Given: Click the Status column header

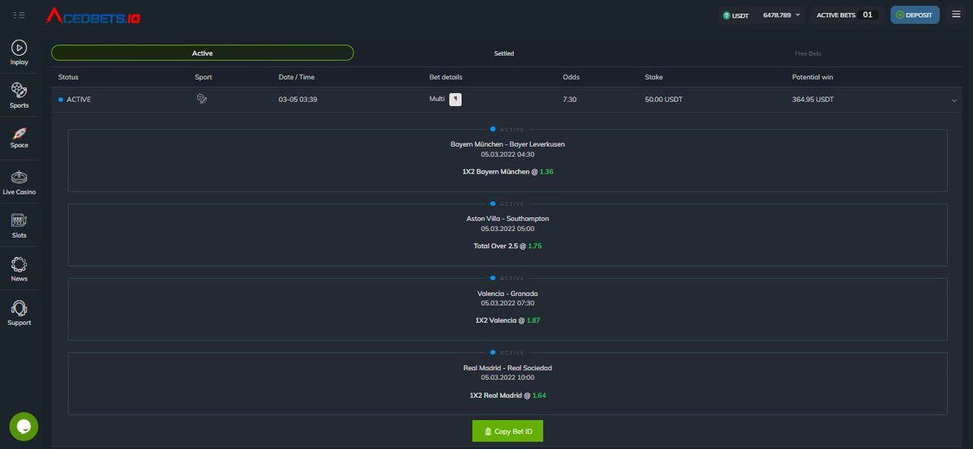Looking at the screenshot, I should [68, 77].
